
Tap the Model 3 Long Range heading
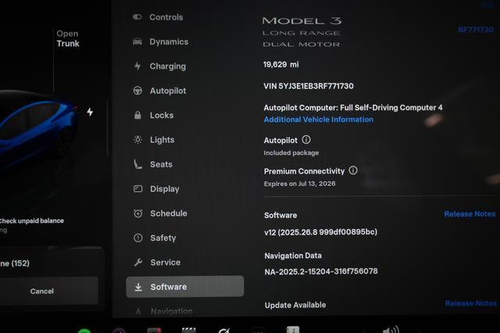pyautogui.click(x=302, y=32)
